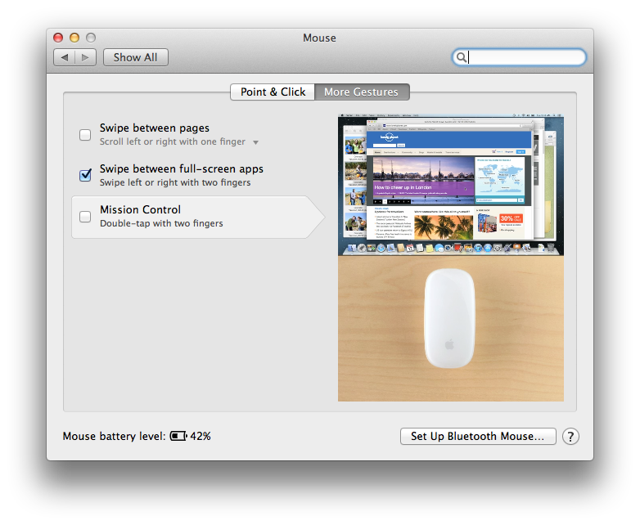The width and height of the screenshot is (640, 525).
Task: Enable the Swipe between pages checkbox
Action: click(85, 135)
